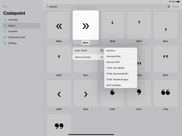Click the 203a code label
182x136 pixels.
pos(86,109)
